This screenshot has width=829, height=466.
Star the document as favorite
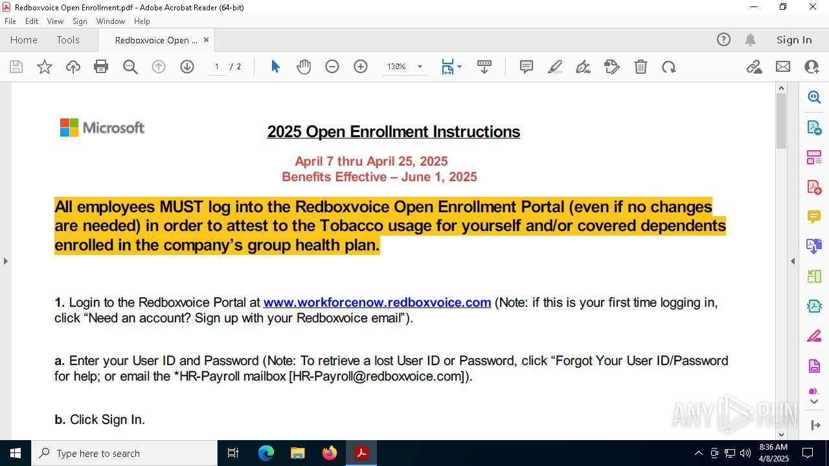[x=45, y=67]
